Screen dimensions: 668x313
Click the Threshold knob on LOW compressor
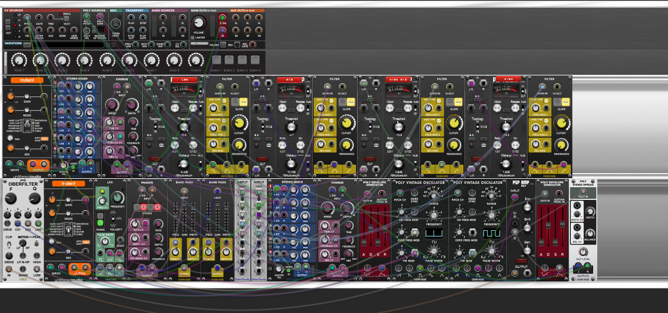click(184, 127)
